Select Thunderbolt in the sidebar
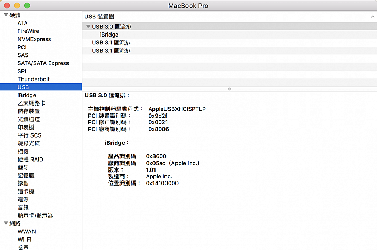The height and width of the screenshot is (250, 377). (x=34, y=79)
